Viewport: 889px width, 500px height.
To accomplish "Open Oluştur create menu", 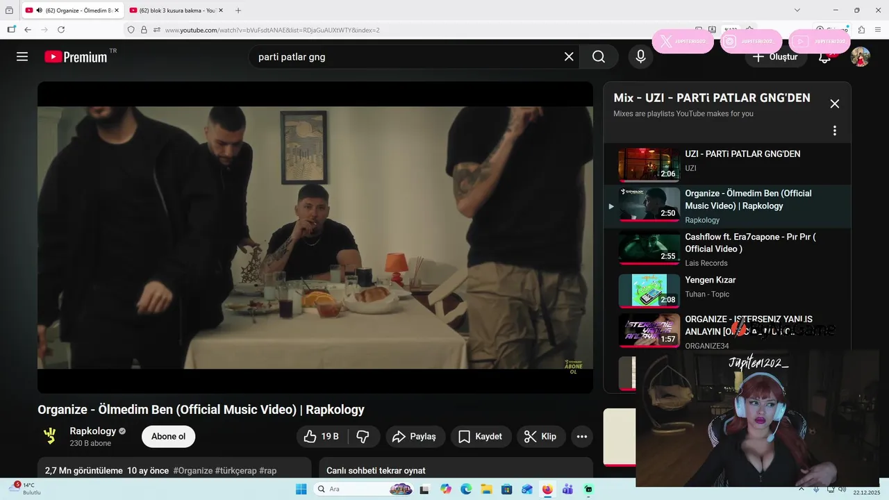I will (776, 57).
